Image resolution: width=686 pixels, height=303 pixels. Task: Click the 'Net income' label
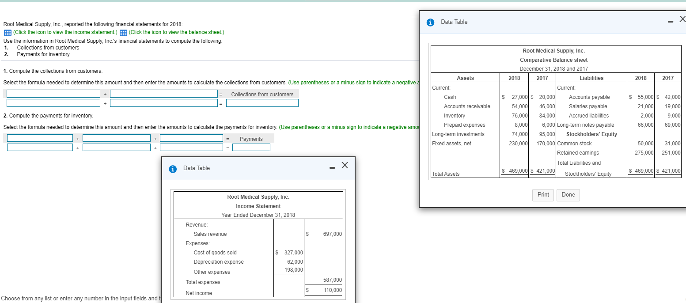[x=199, y=293]
